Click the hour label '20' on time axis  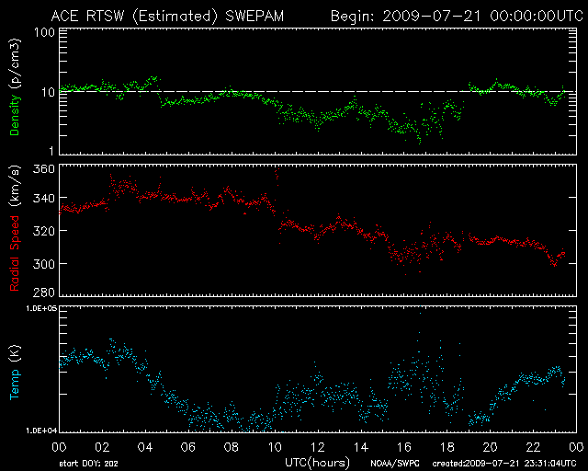pyautogui.click(x=490, y=447)
